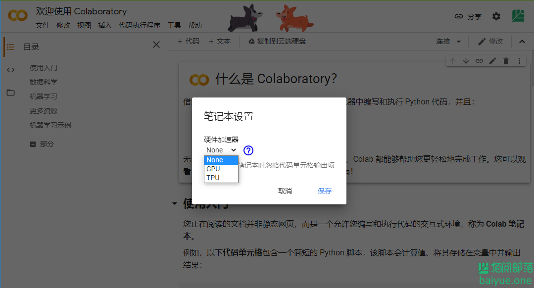Open the 工具 menu
Image resolution: width=534 pixels, height=288 pixels.
coord(174,26)
